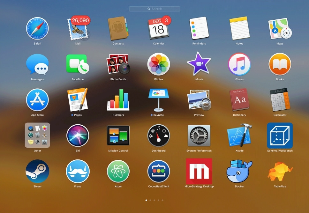This screenshot has height=213, width=309.
Task: Launch MicroStrategy Desktop
Action: coord(199,171)
